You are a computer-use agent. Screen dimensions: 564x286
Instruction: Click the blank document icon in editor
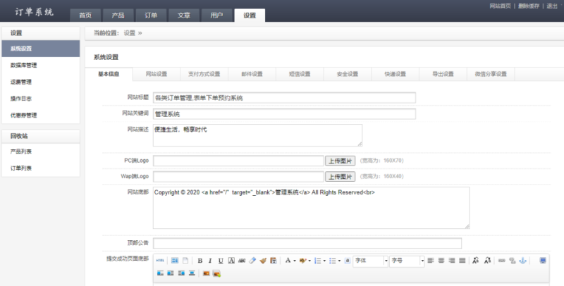pos(185,261)
